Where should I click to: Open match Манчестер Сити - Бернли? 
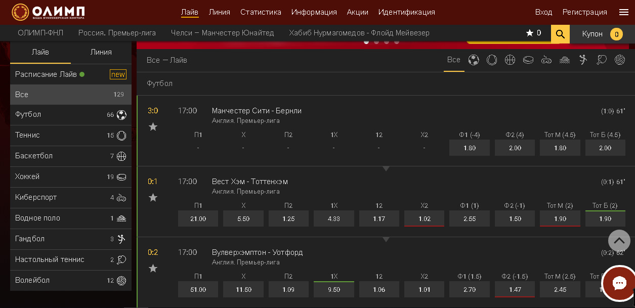[257, 111]
